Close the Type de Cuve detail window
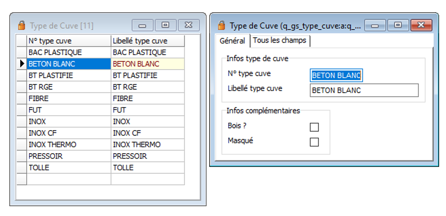The image size is (446, 216). tap(420, 25)
